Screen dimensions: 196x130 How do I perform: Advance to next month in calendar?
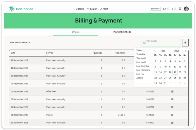coord(185,51)
